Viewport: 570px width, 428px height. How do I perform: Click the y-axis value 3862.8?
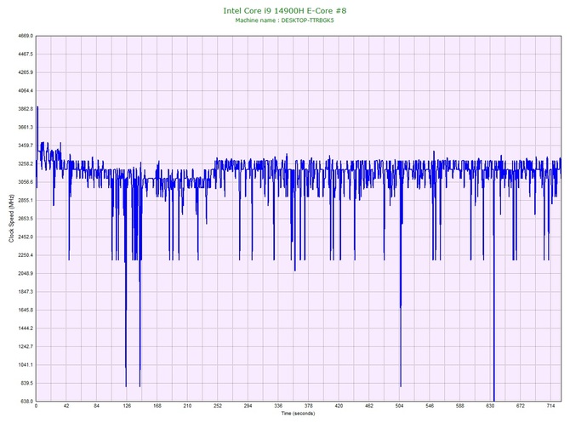(x=26, y=109)
